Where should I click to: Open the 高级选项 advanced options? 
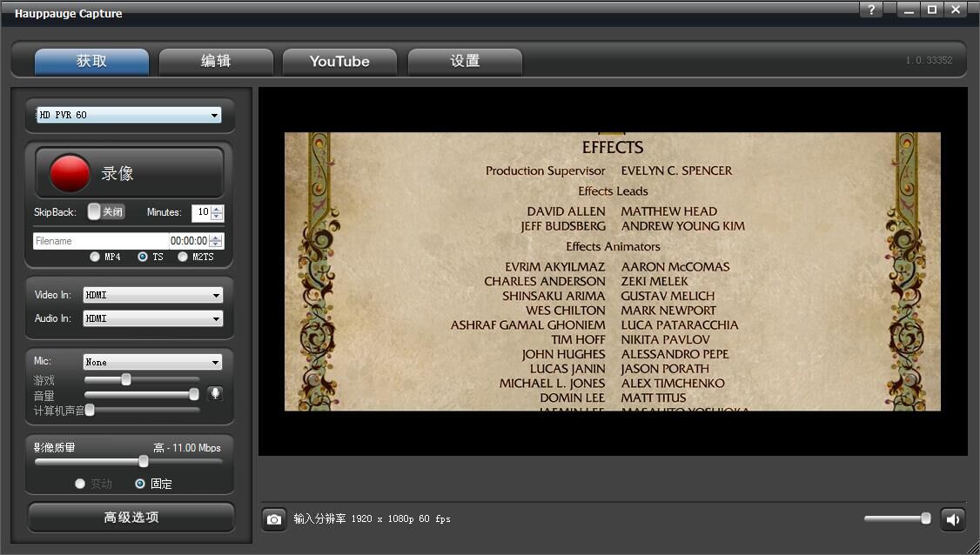[131, 518]
